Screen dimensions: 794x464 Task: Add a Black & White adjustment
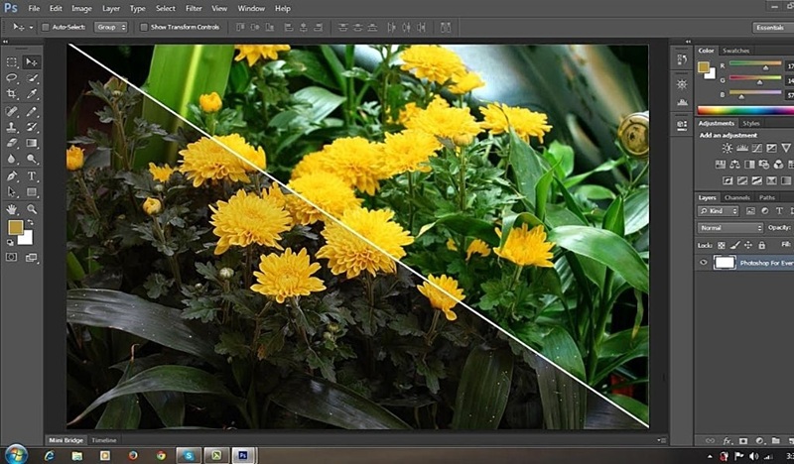749,164
